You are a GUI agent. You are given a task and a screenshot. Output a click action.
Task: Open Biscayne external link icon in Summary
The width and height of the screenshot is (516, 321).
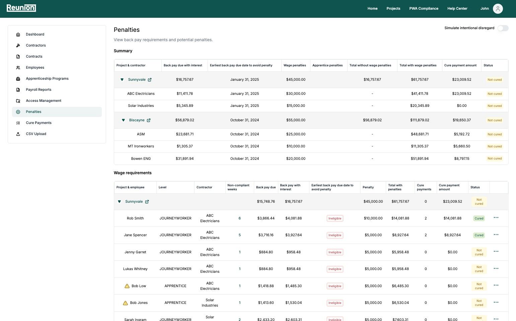tap(149, 120)
